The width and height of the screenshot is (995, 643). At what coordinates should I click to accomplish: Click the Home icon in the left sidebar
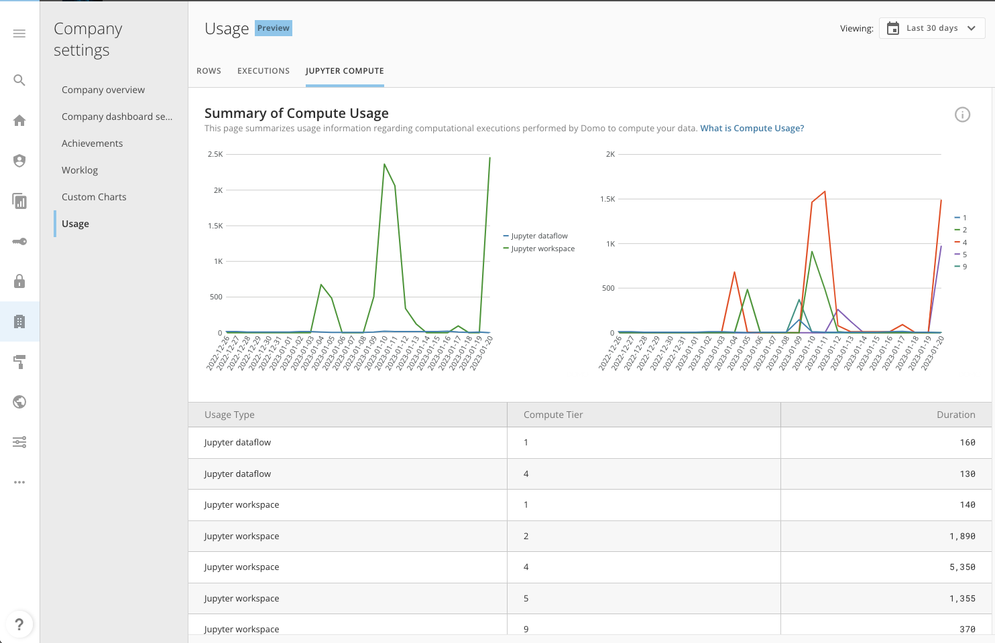(19, 120)
